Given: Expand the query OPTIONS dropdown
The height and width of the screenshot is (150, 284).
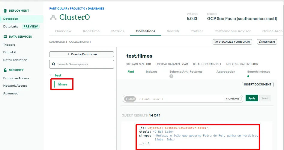Looking at the screenshot, I should pyautogui.click(x=232, y=99).
